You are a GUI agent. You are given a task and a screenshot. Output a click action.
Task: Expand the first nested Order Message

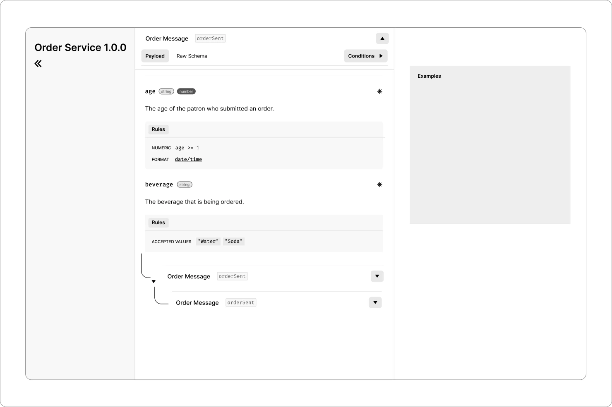pos(377,276)
